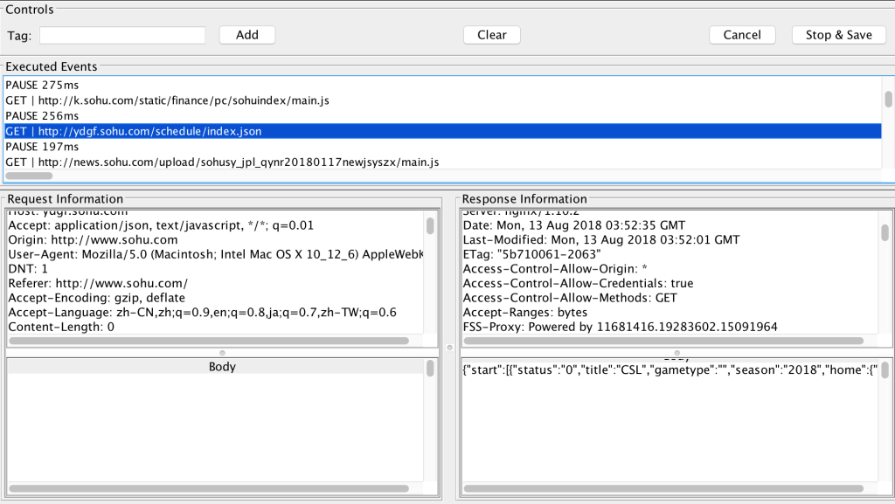
Task: Click the response headers horizontal scrollbar
Action: click(664, 341)
